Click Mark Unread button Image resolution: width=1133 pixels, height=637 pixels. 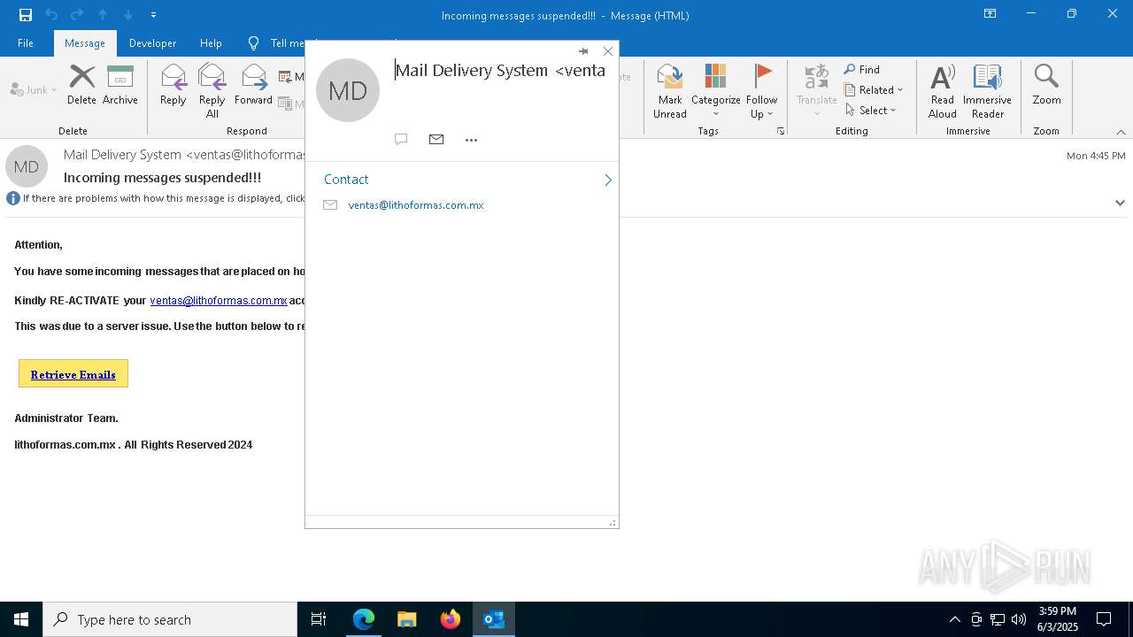click(670, 90)
